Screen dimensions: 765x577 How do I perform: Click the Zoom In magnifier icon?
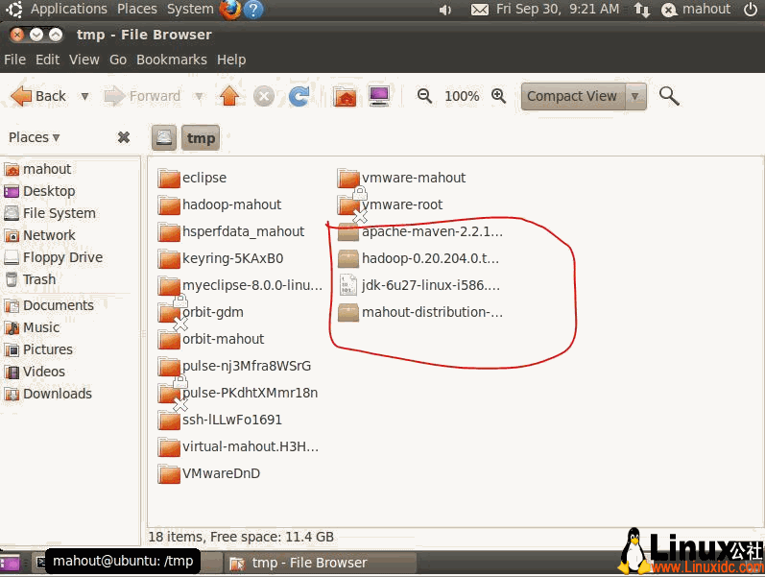(498, 96)
